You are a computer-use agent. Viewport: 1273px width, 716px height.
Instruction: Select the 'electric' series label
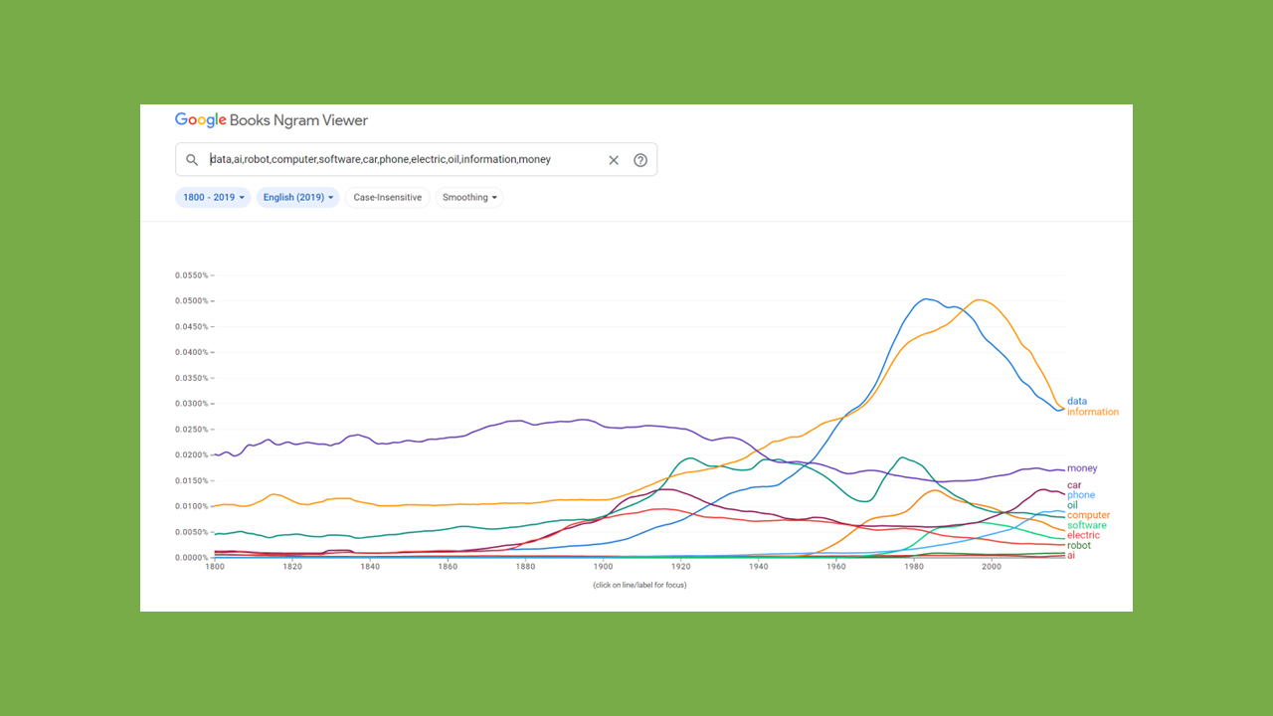click(x=1083, y=535)
